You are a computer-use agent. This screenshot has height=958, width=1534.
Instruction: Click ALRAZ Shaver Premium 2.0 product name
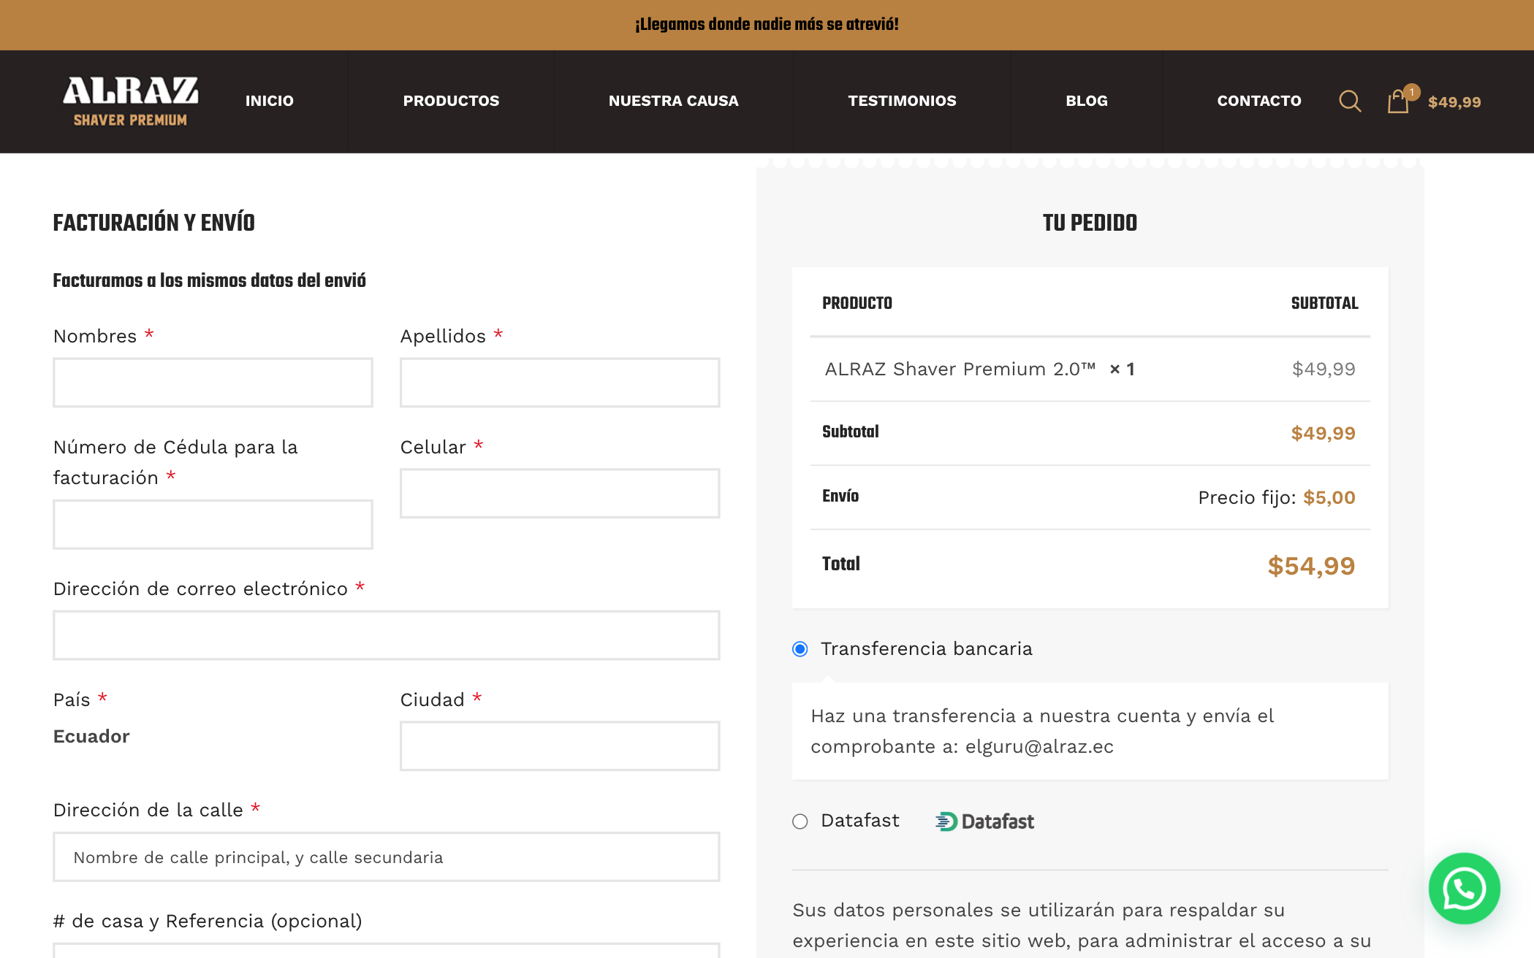pyautogui.click(x=960, y=369)
